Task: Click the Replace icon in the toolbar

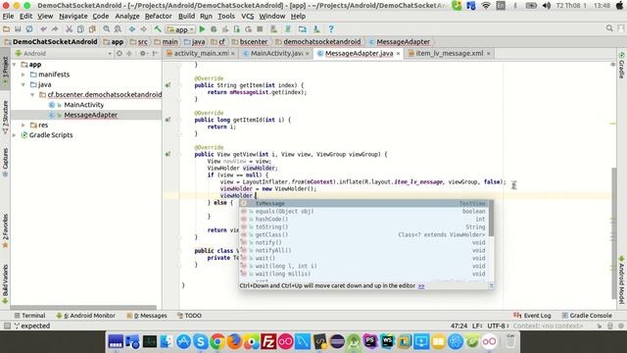Action: (x=118, y=29)
